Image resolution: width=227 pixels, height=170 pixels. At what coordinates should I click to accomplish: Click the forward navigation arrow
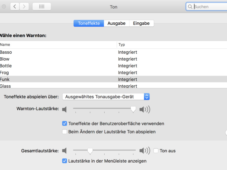pos(24,6)
